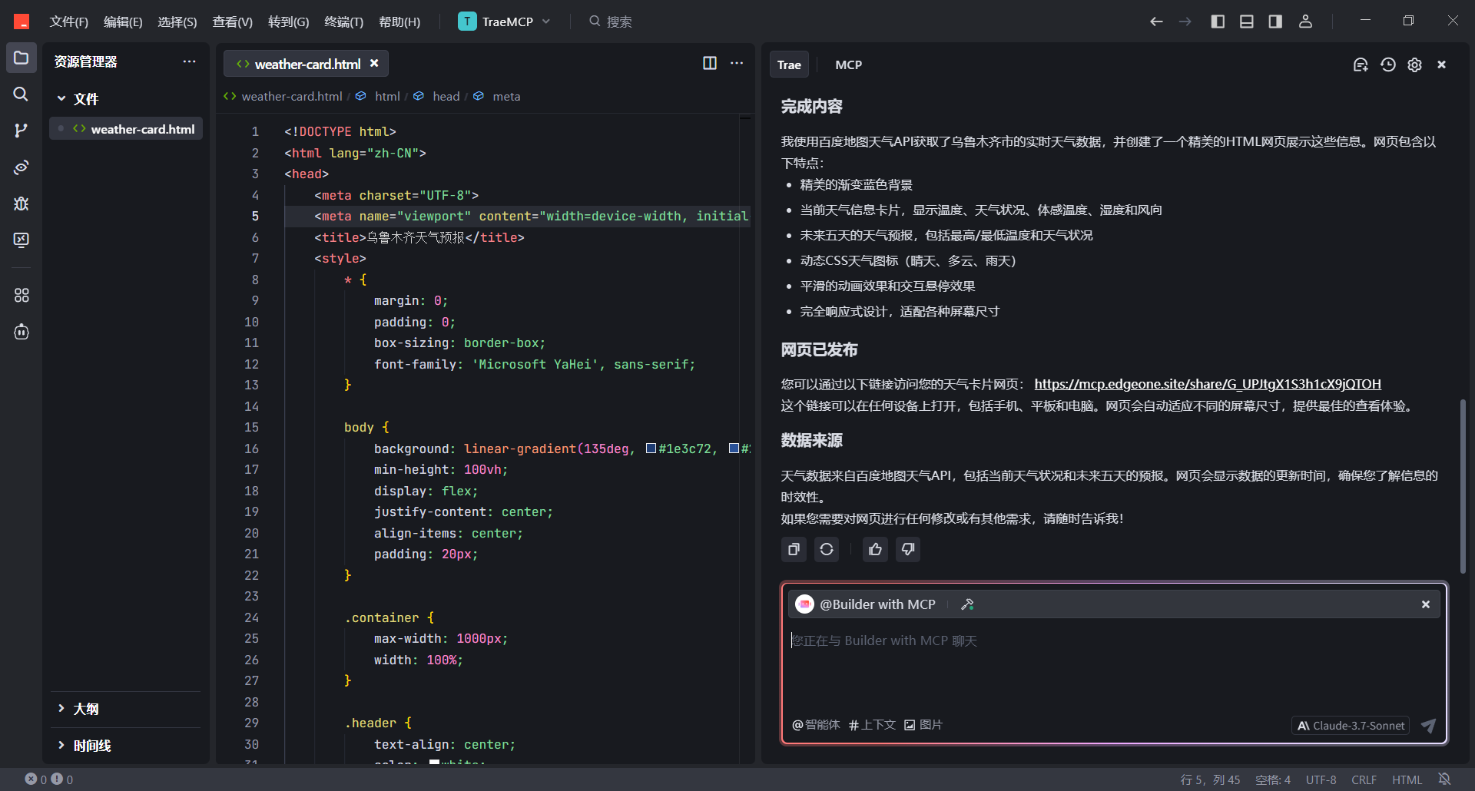The width and height of the screenshot is (1475, 791).
Task: Change the HTML language mode in status bar
Action: [1407, 779]
